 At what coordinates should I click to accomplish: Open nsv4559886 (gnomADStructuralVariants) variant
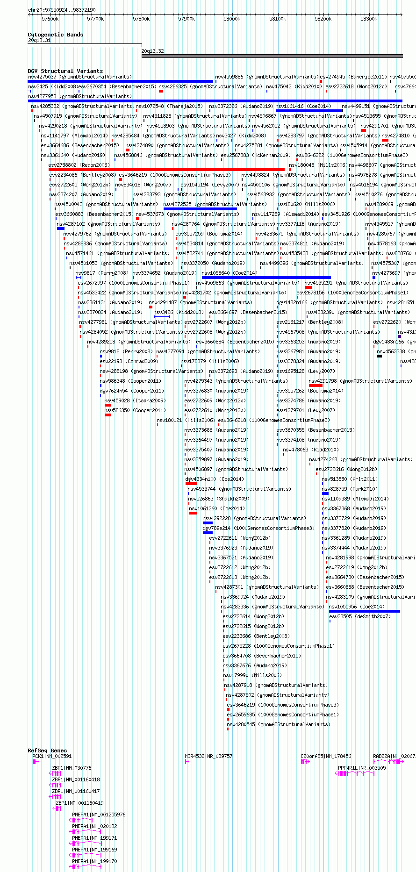267,77
